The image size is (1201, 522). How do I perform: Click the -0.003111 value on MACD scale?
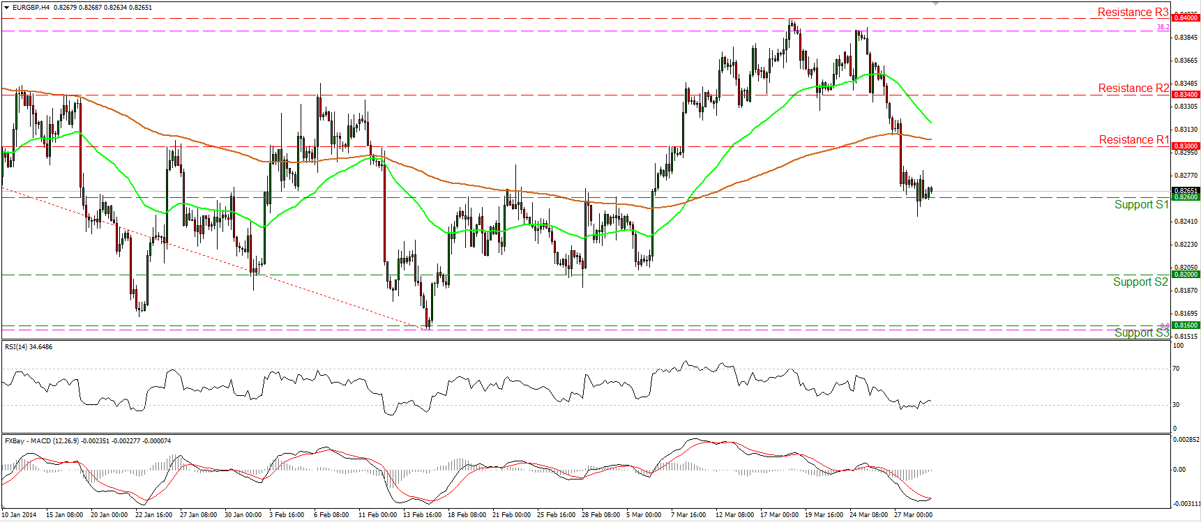click(1186, 504)
